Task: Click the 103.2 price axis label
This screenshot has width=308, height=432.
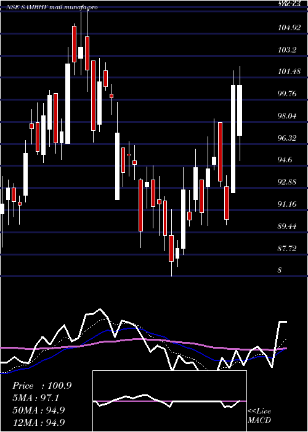Action: click(287, 50)
